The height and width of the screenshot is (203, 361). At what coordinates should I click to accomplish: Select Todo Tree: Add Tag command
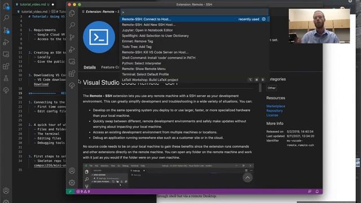coord(194,47)
